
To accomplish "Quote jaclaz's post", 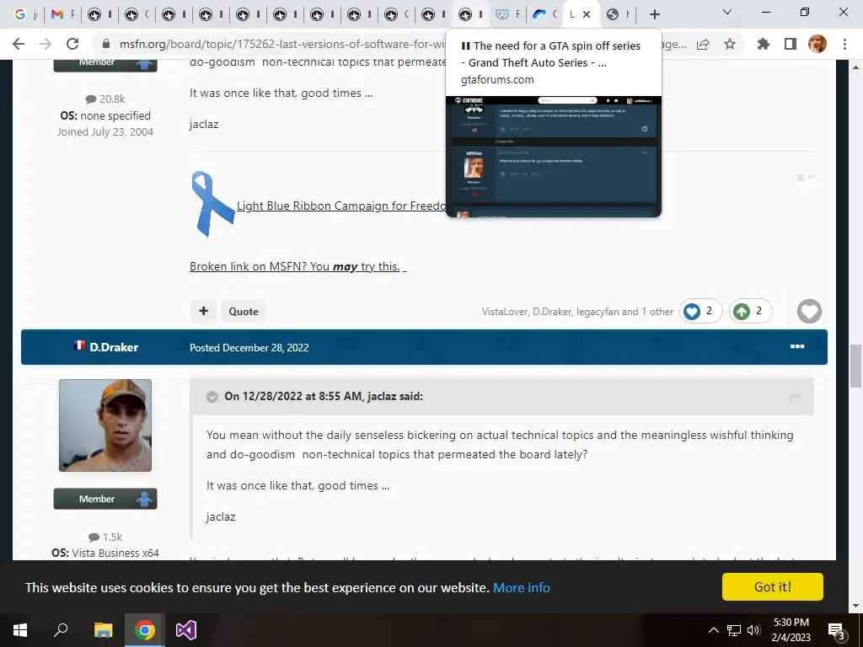I will pos(244,312).
